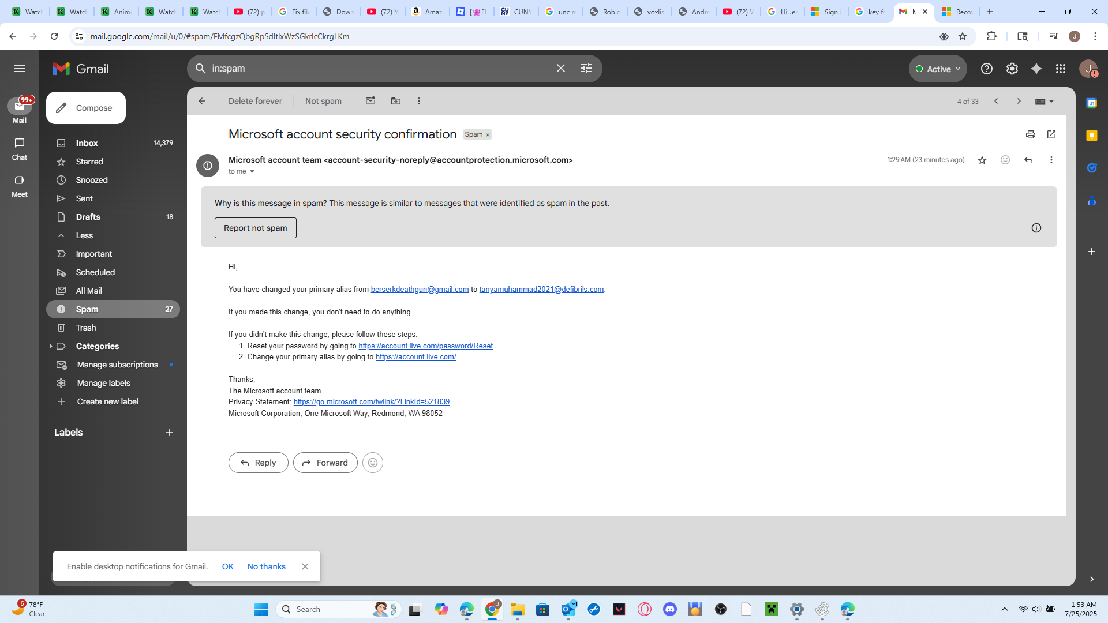Image resolution: width=1108 pixels, height=623 pixels.
Task: Go to the older message arrow
Action: click(1019, 101)
